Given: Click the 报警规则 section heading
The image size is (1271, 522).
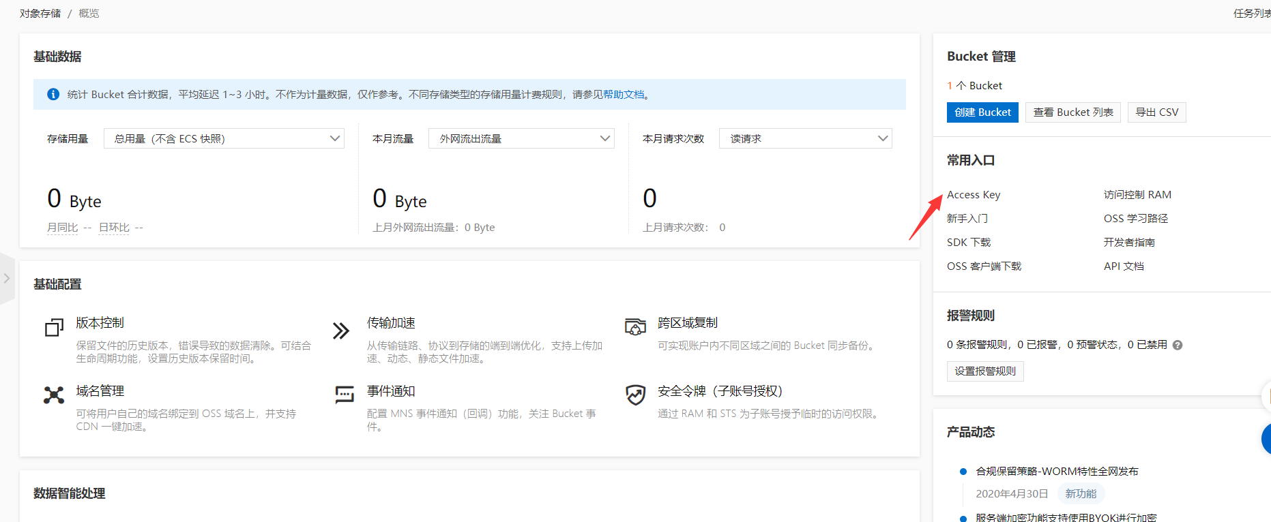Looking at the screenshot, I should pyautogui.click(x=971, y=316).
